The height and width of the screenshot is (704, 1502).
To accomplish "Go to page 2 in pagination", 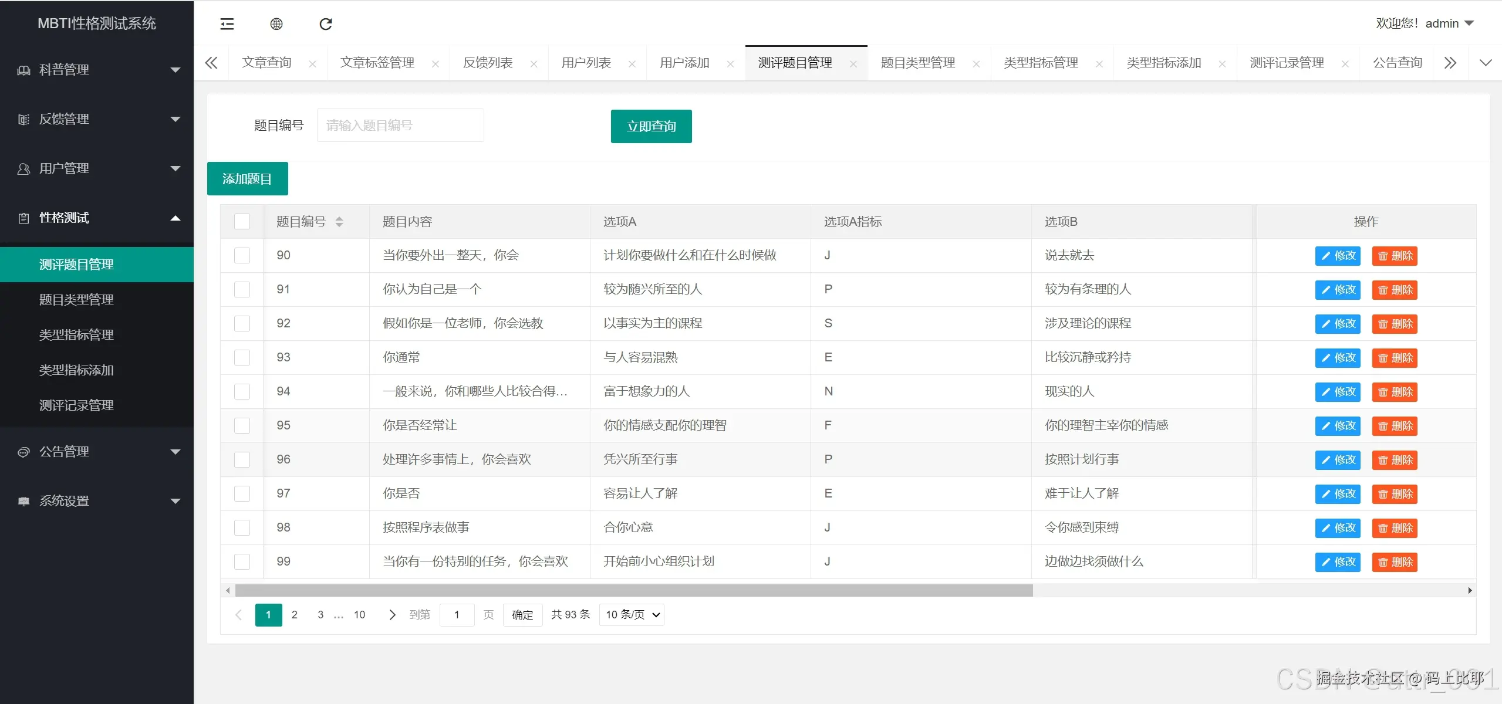I will point(295,615).
